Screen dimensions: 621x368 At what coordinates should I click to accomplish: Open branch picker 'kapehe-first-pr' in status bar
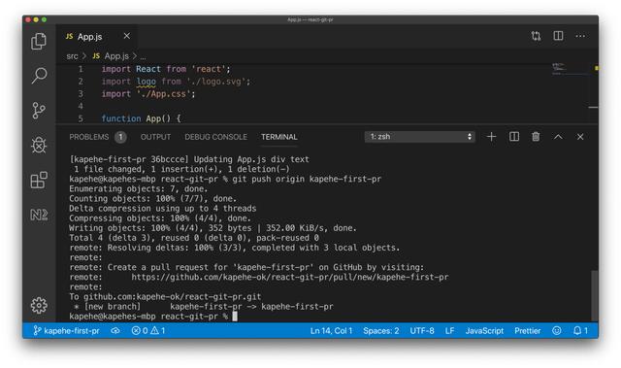[x=67, y=331]
